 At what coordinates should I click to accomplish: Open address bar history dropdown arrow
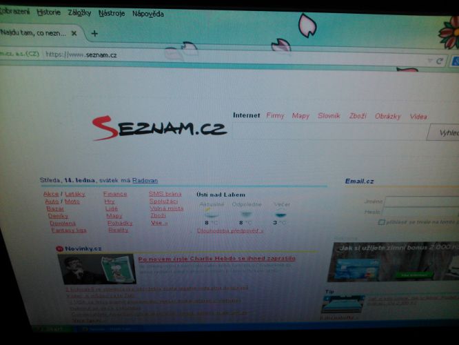click(x=430, y=61)
